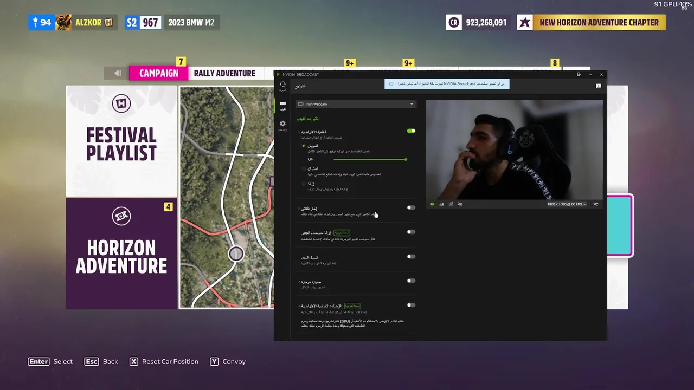The height and width of the screenshot is (390, 694).
Task: Click the circular map marker on the map
Action: [236, 253]
